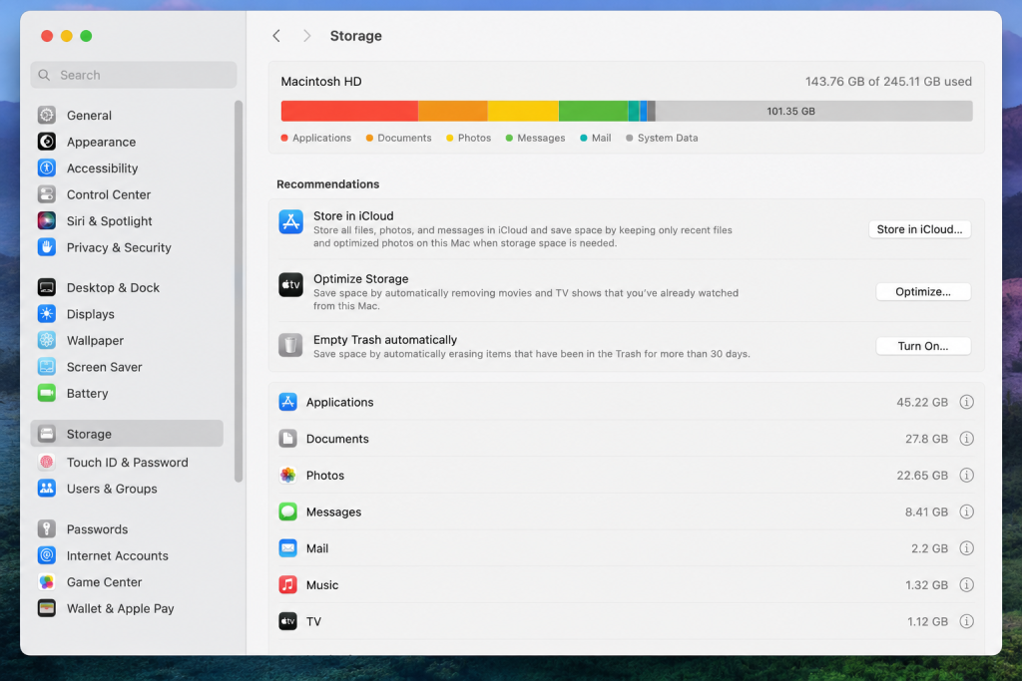Click the Mail legend label
The image size is (1022, 681).
(602, 138)
